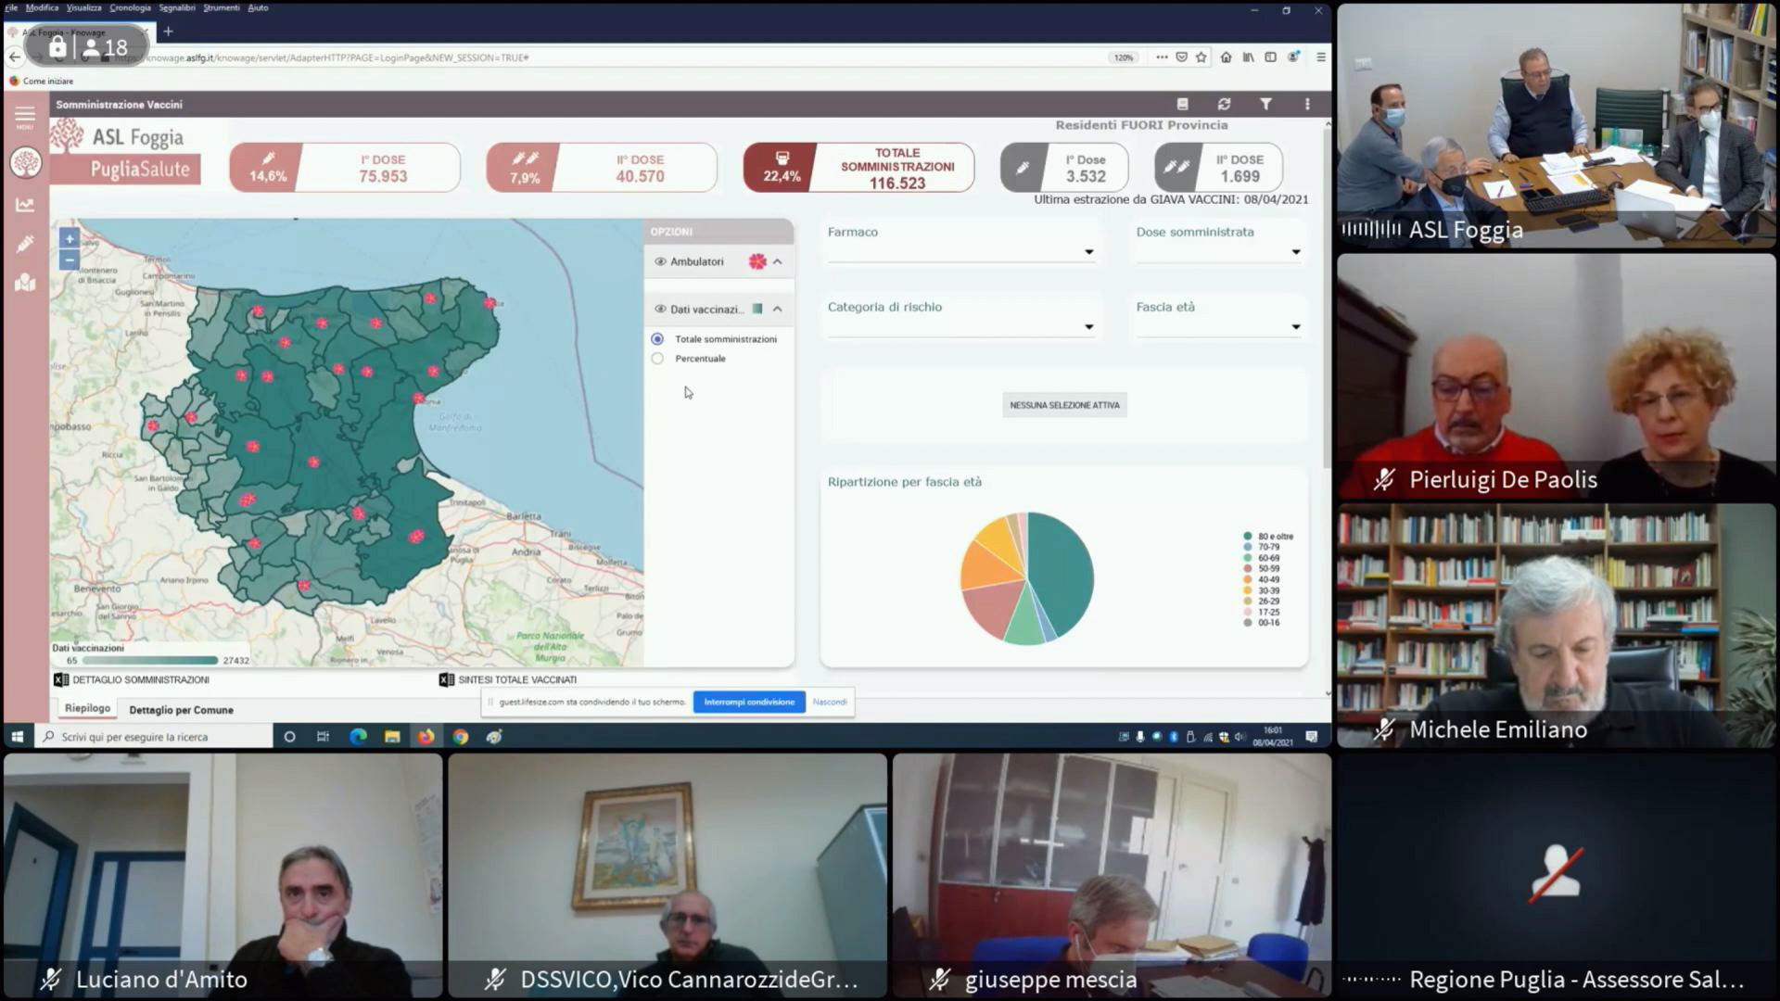Viewport: 1780px width, 1001px height.
Task: Click the syringe icon in the left sidebar
Action: (x=25, y=244)
